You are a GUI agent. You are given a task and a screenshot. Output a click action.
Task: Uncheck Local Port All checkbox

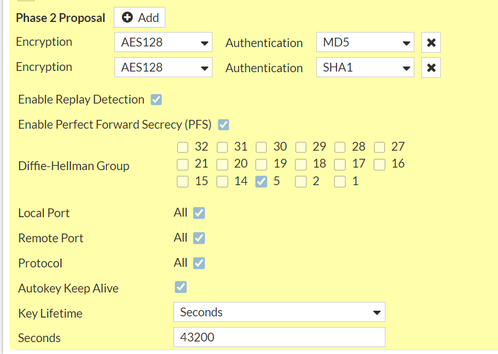pos(199,213)
